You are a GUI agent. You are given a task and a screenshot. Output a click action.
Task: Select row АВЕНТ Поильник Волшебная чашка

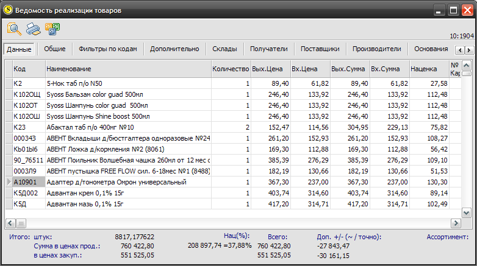pyautogui.click(x=234, y=160)
